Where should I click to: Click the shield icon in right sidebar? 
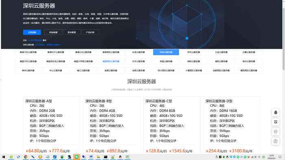(x=276, y=132)
